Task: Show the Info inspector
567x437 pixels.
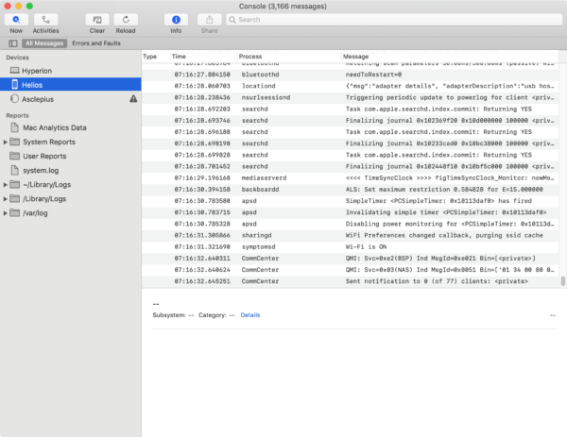Action: click(176, 20)
